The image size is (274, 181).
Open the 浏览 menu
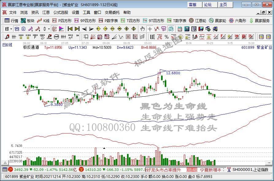click(24, 13)
